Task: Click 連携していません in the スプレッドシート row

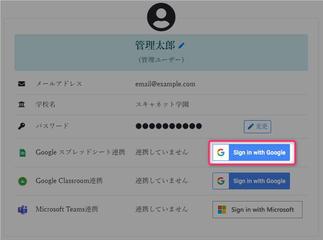Action: [161, 152]
